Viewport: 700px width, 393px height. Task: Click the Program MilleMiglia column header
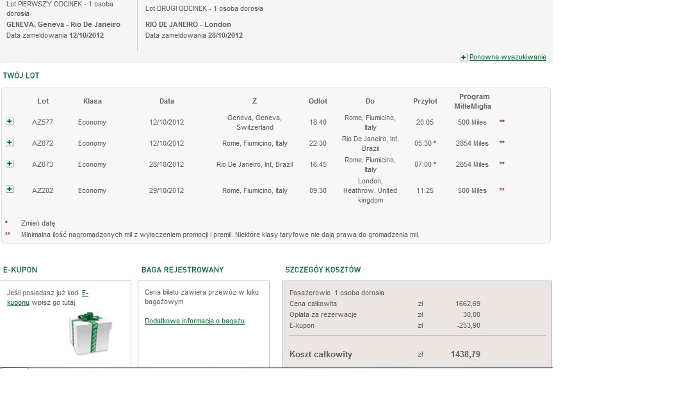click(473, 102)
